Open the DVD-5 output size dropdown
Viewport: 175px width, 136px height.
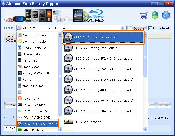[x=10, y=128]
